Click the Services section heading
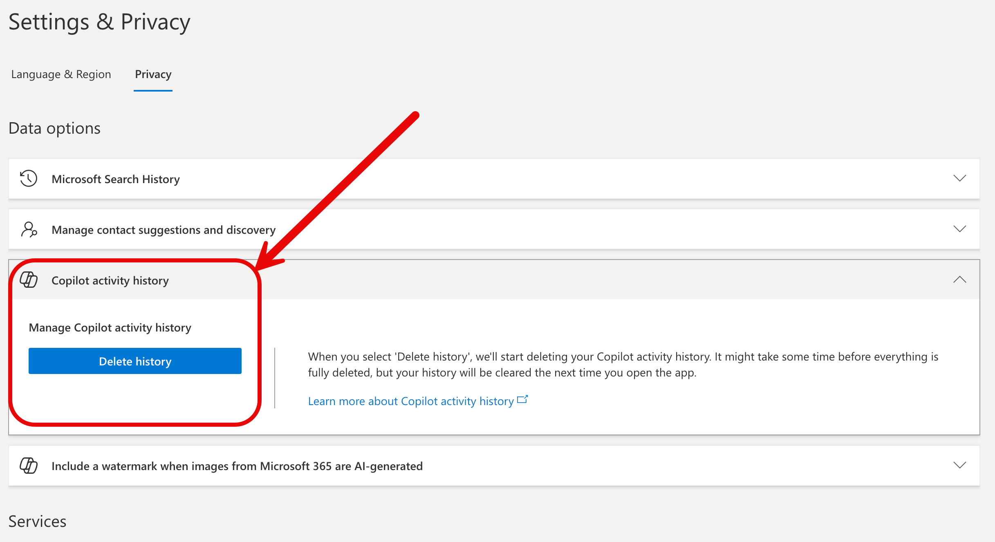The height and width of the screenshot is (542, 995). 37,522
